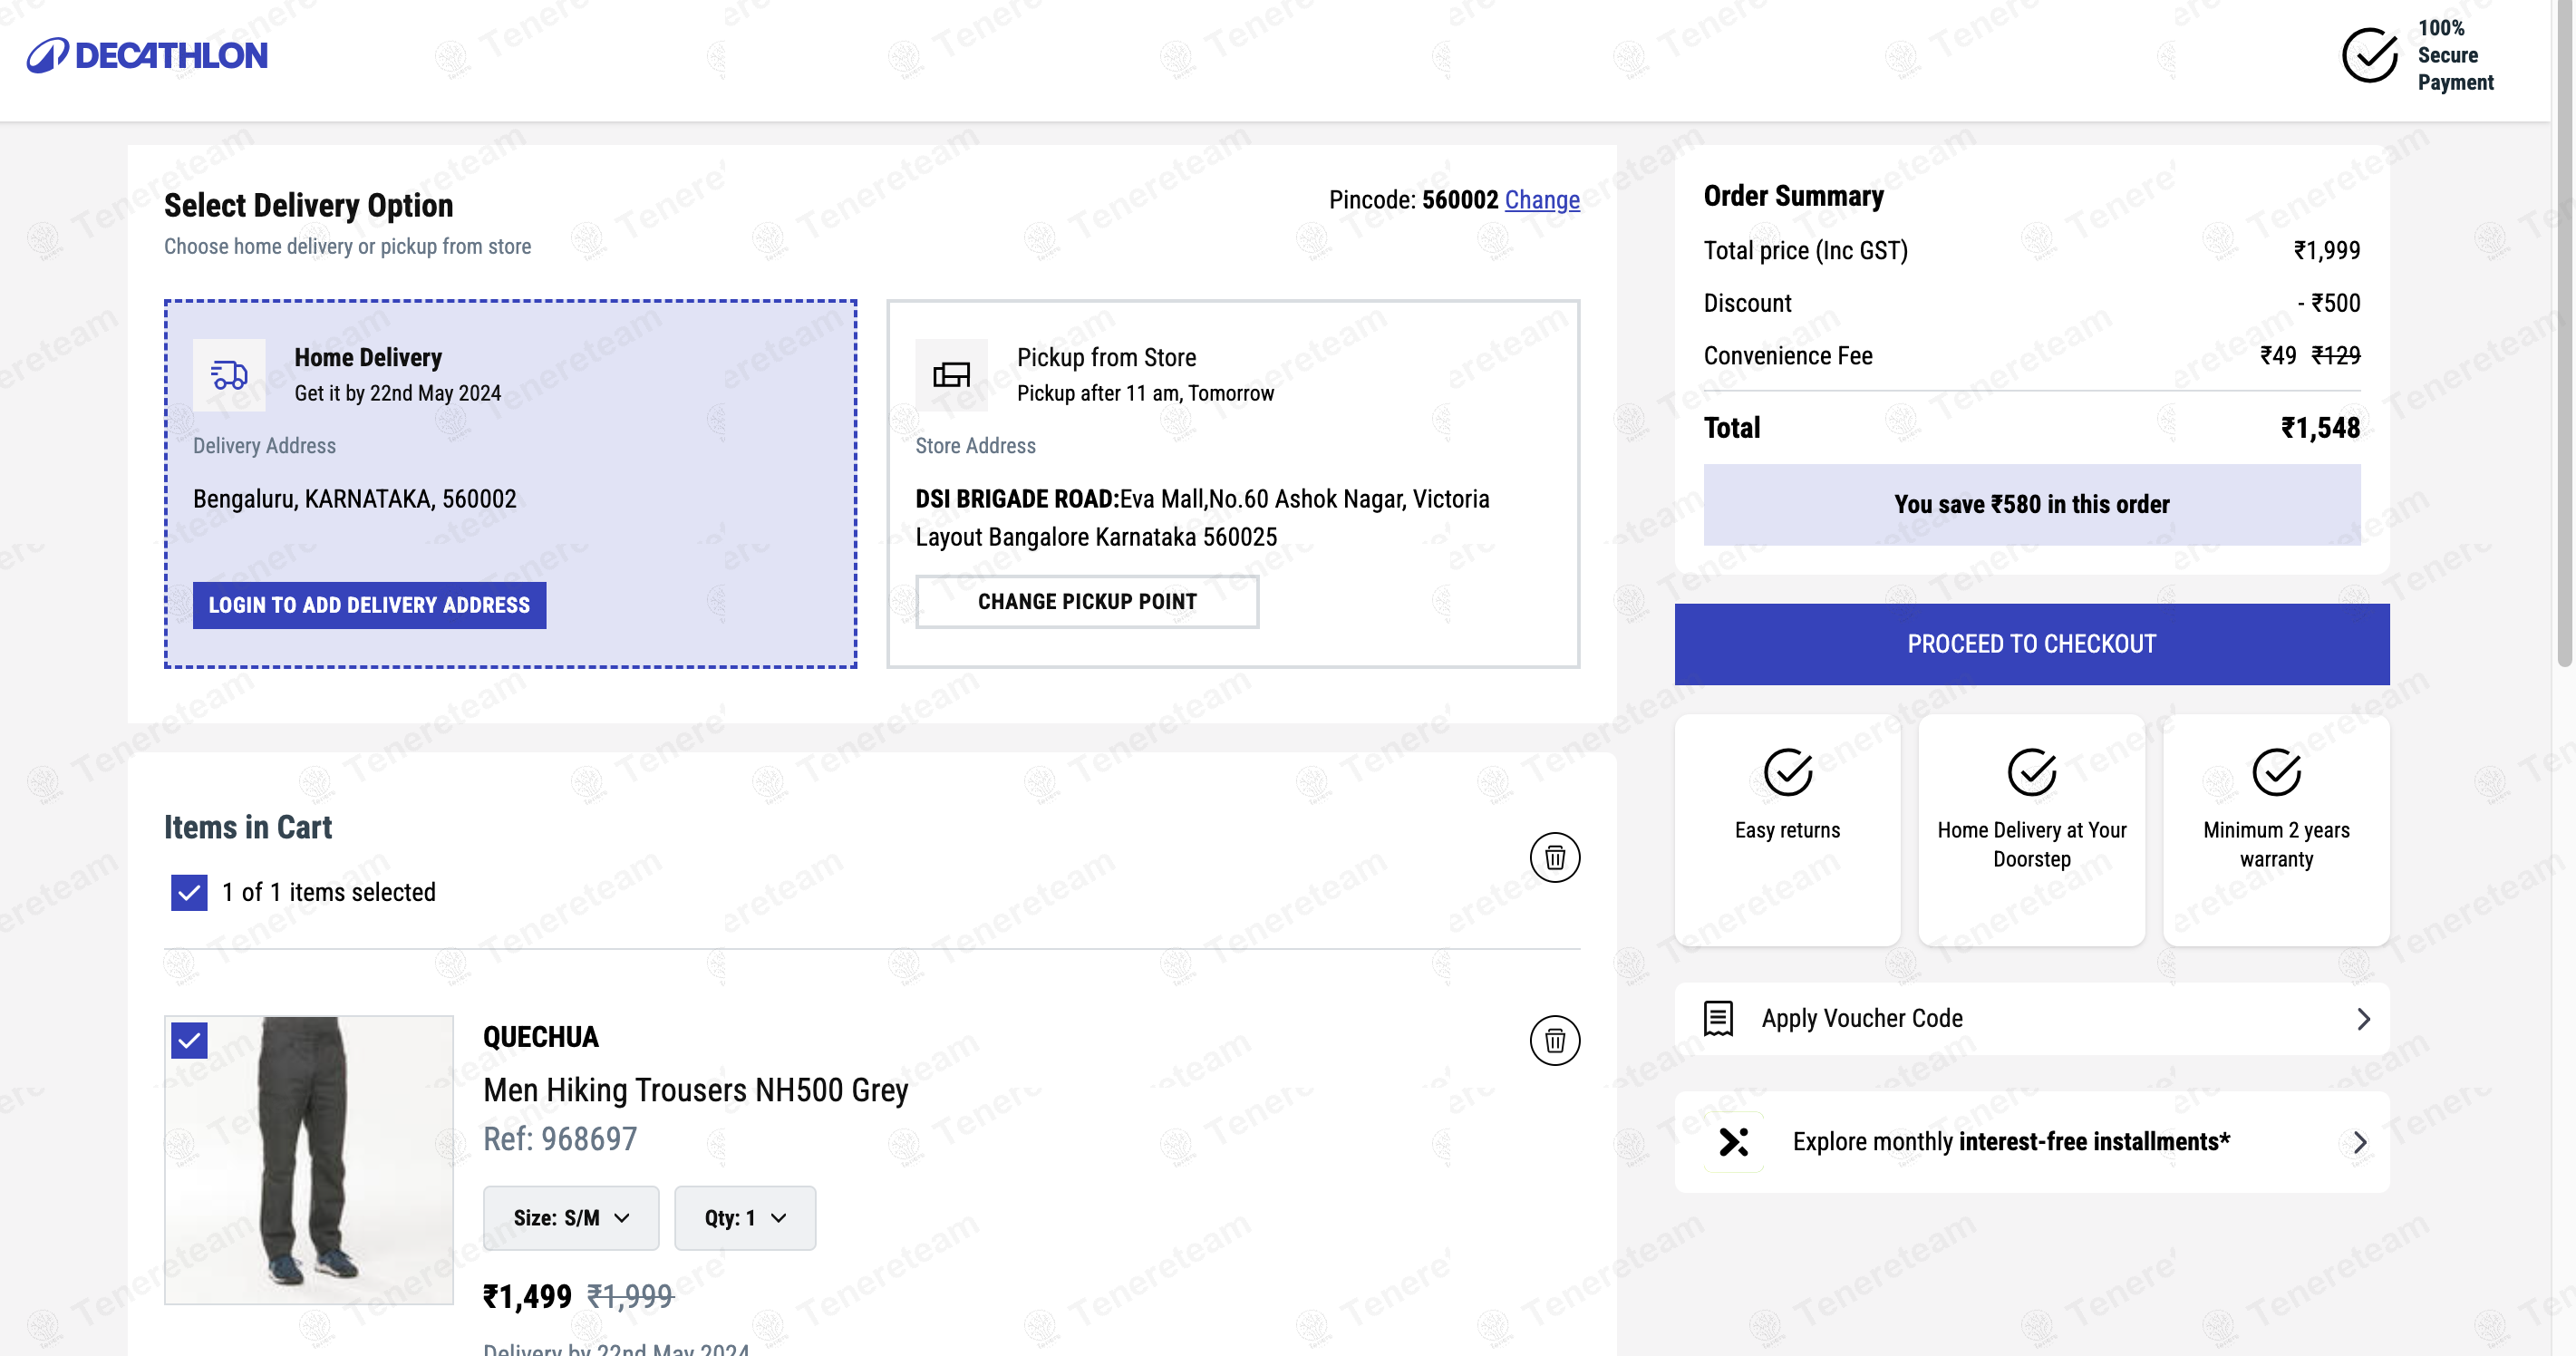Click the home delivery truck icon
The height and width of the screenshot is (1356, 2576).
[229, 375]
